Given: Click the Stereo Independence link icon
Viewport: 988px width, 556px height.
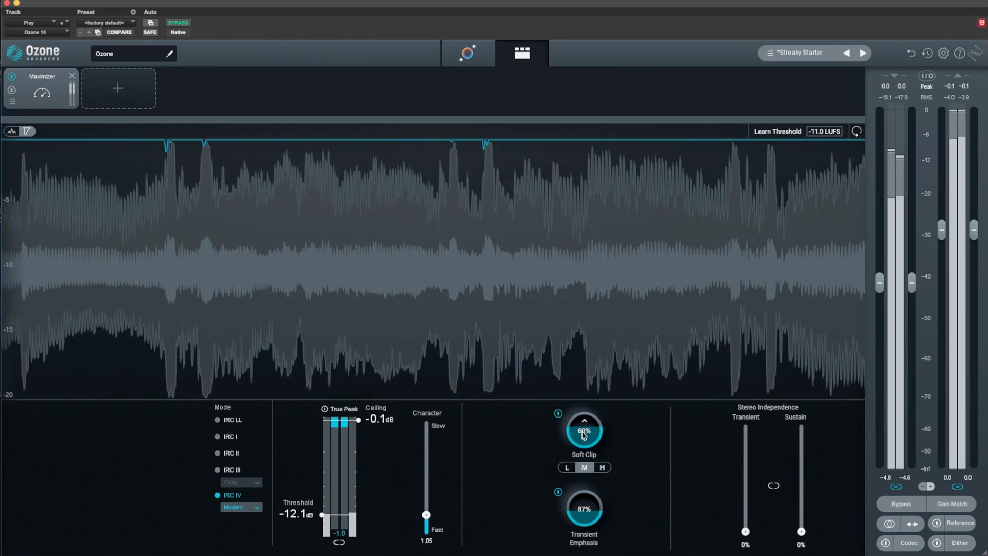Looking at the screenshot, I should coord(773,485).
